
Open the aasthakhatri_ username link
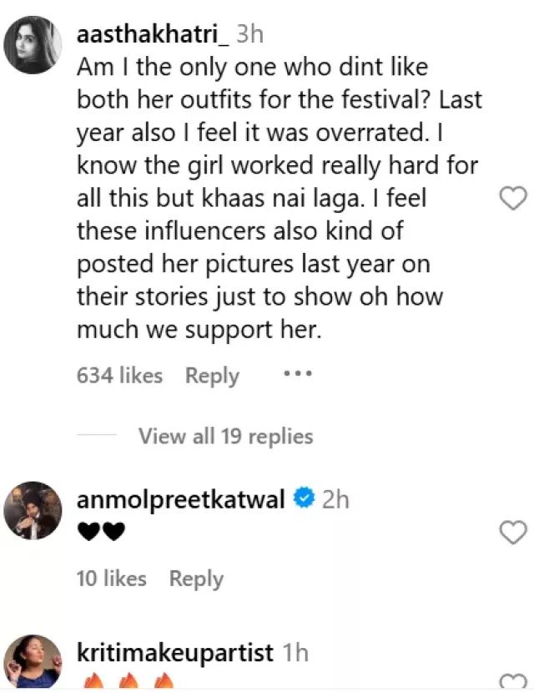(x=153, y=34)
